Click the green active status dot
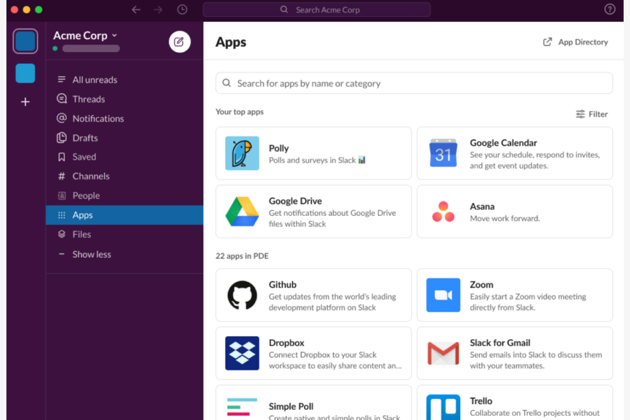This screenshot has height=420, width=630. 55,49
